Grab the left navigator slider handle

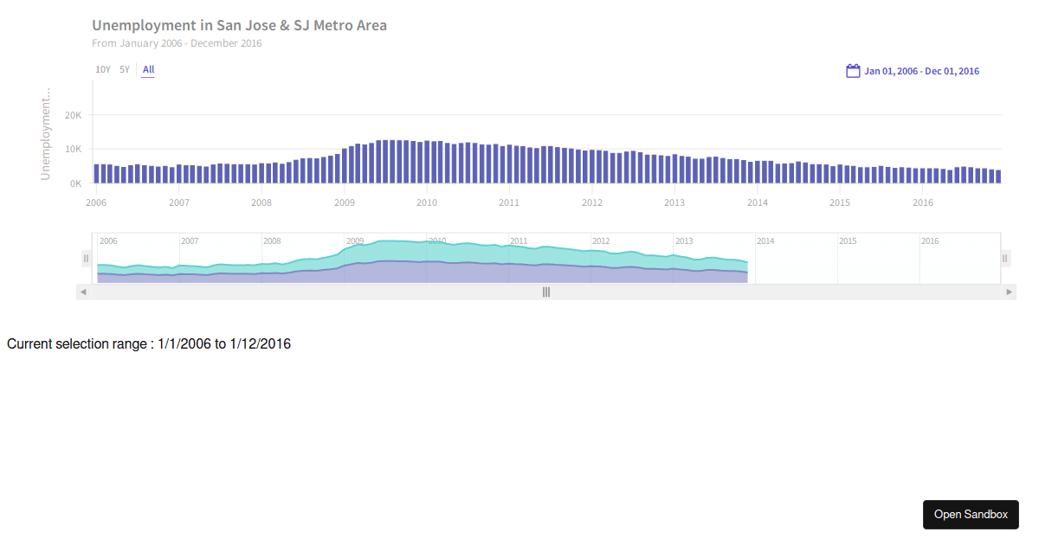(x=85, y=258)
